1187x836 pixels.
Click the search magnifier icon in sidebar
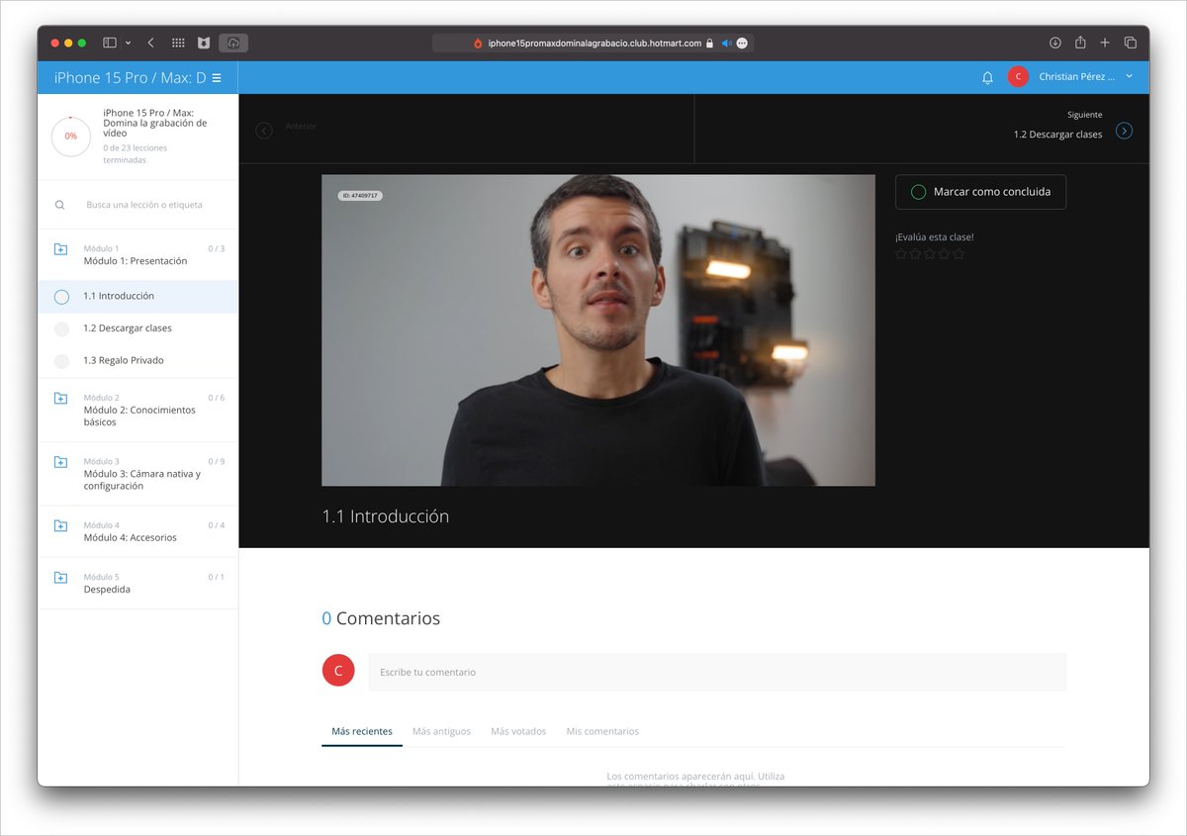click(60, 205)
